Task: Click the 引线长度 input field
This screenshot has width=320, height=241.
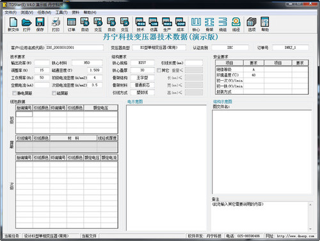Action: tap(194, 63)
